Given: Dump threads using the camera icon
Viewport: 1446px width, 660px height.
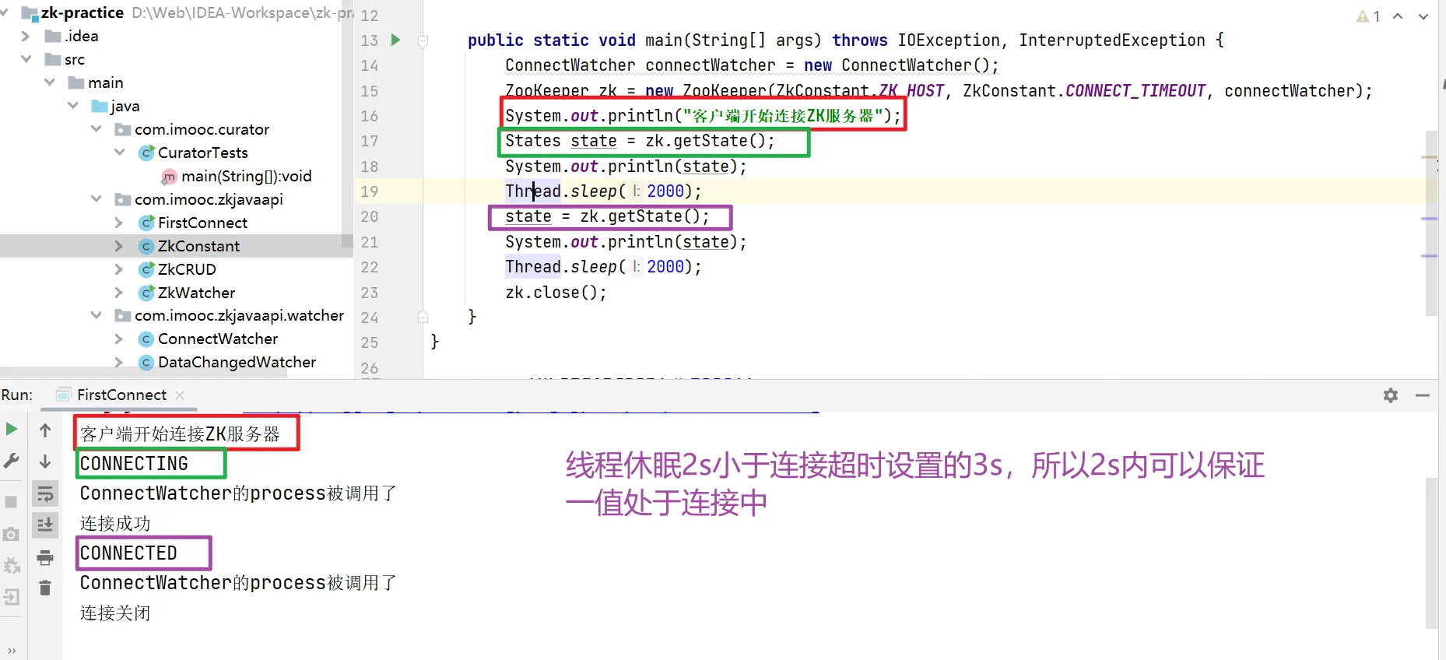Looking at the screenshot, I should [x=12, y=534].
